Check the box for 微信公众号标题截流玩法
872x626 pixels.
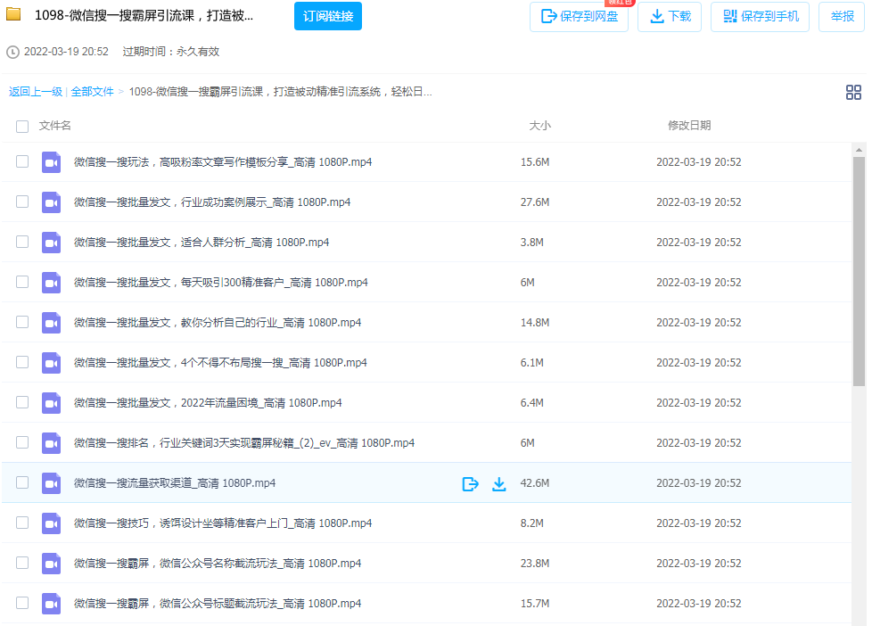22,602
